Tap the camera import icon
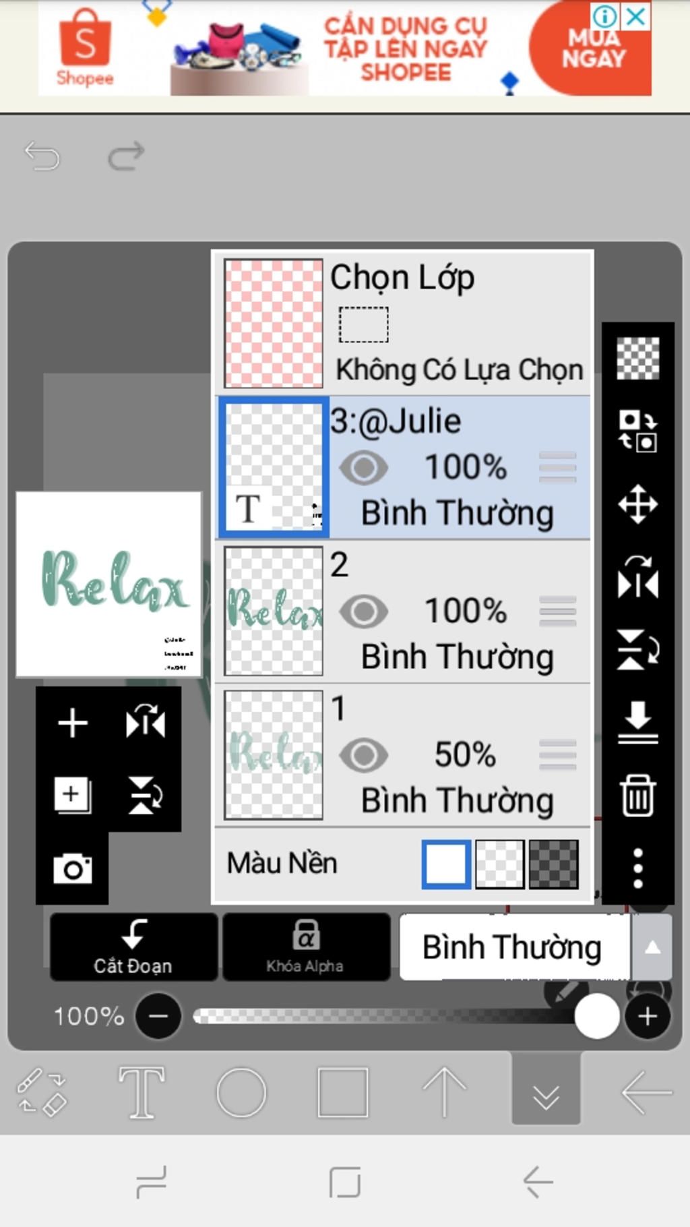This screenshot has width=690, height=1227. pos(73,868)
